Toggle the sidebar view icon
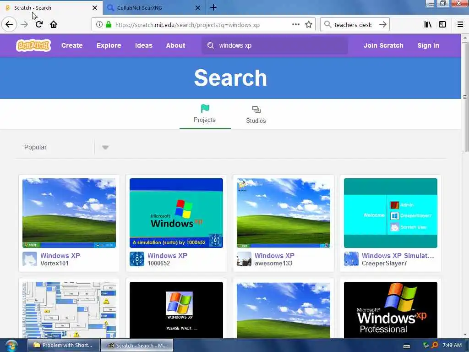This screenshot has width=469, height=352. click(442, 25)
